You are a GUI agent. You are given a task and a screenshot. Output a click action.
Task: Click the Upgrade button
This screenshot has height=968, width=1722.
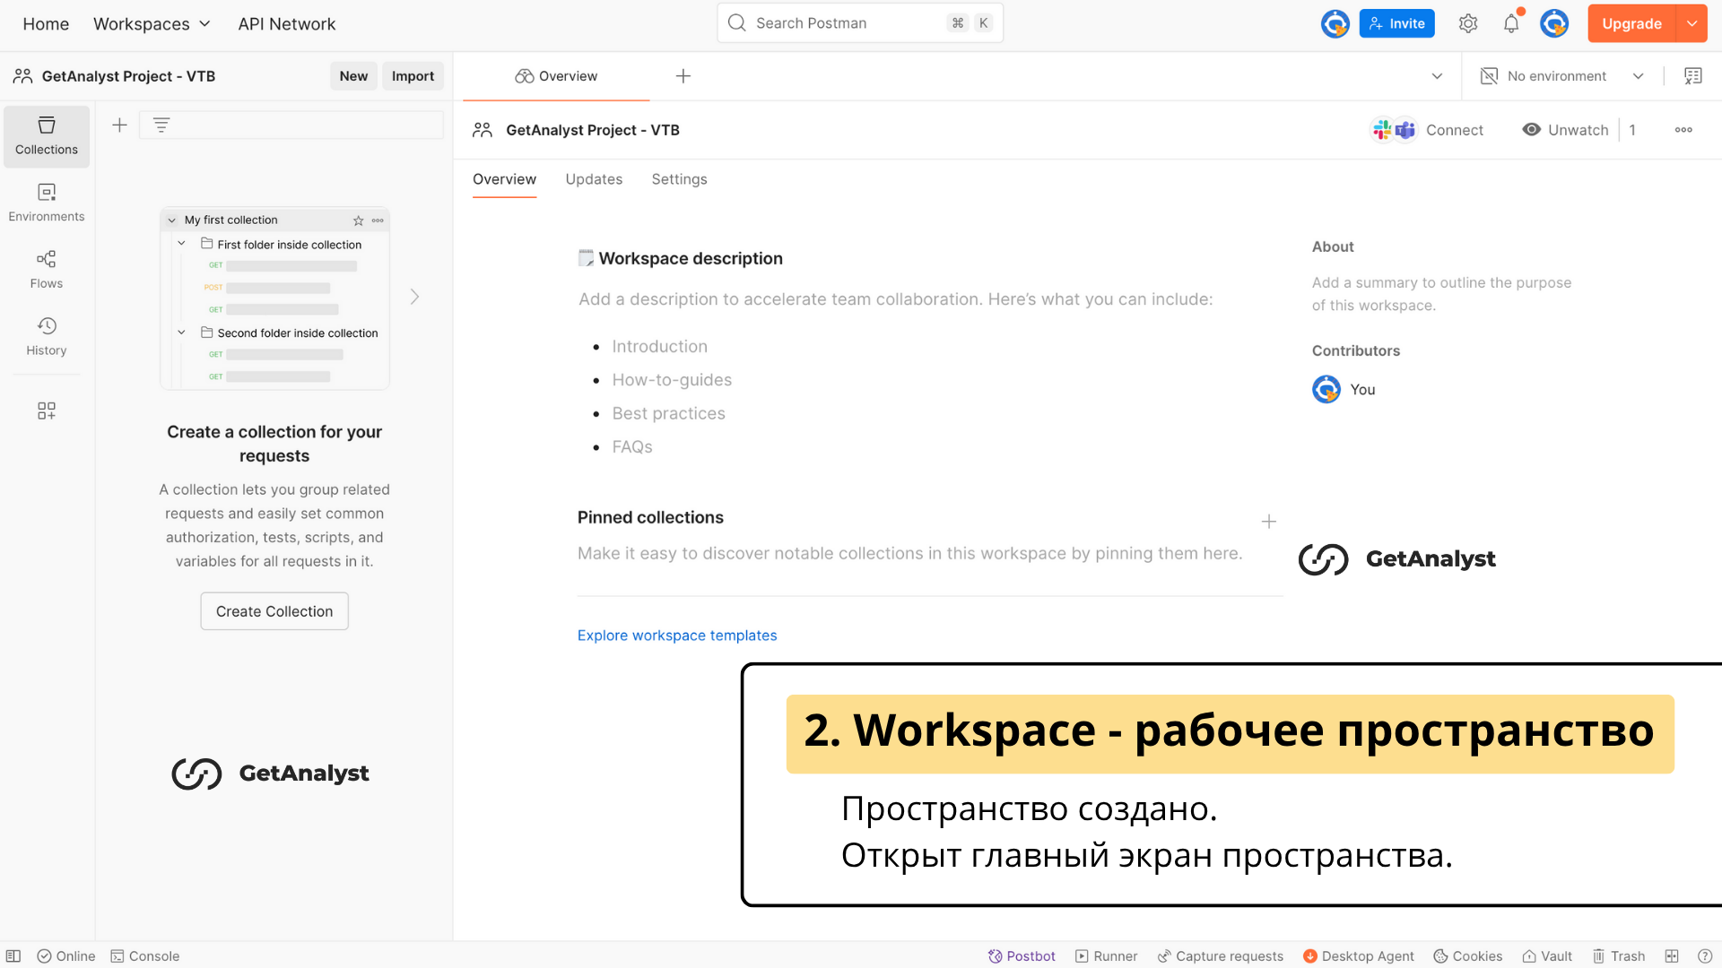1631,23
